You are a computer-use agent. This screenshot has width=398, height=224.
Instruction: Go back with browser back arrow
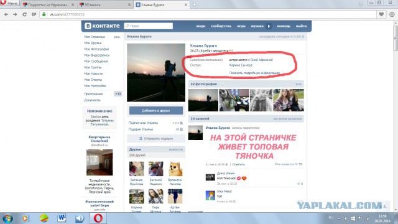(x=6, y=14)
